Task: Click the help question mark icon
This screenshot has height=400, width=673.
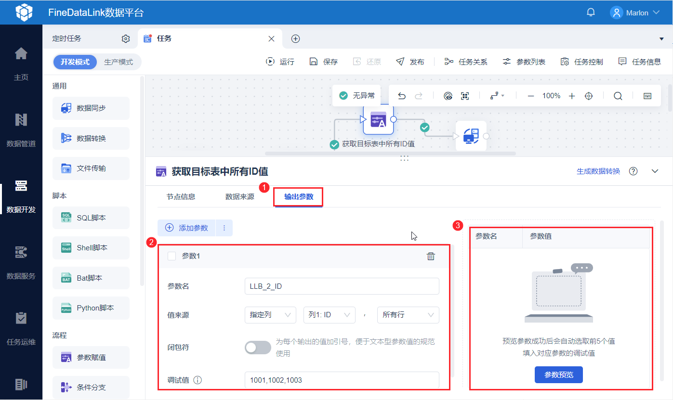Action: click(x=633, y=171)
